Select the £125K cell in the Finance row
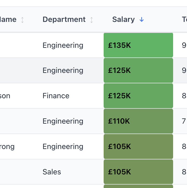The width and height of the screenshot is (187, 188). [138, 96]
